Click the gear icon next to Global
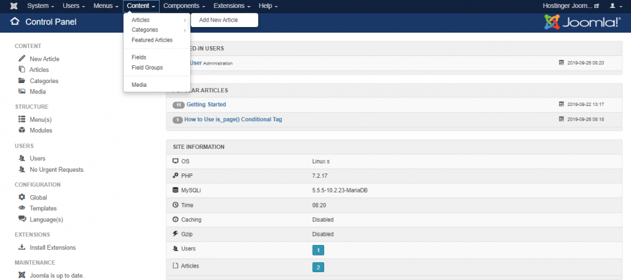This screenshot has height=280, width=631. coord(22,198)
